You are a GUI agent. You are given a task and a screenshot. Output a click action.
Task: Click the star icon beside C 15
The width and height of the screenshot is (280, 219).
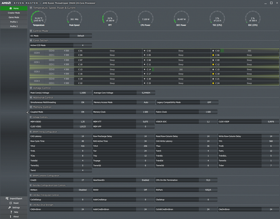click(213, 69)
